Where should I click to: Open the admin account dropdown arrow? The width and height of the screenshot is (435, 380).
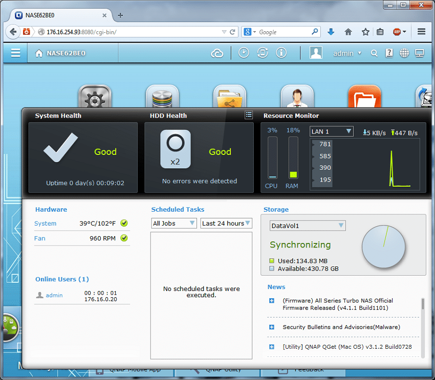pyautogui.click(x=360, y=53)
